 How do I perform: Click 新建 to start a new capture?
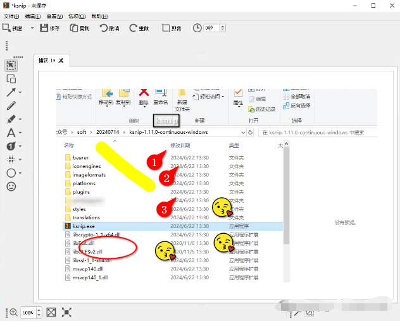tap(12, 28)
